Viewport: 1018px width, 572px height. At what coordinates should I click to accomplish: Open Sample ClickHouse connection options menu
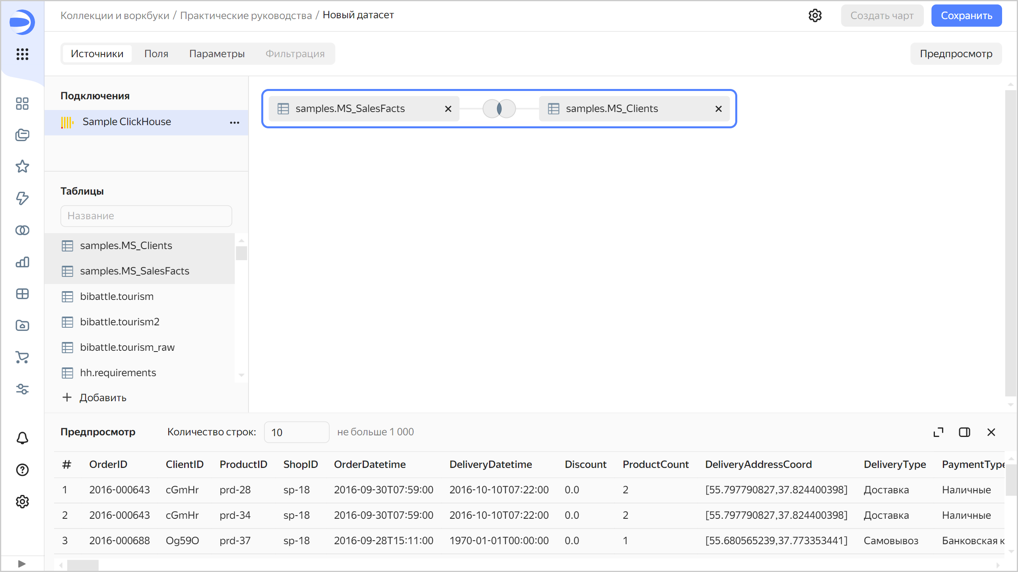[x=235, y=122]
